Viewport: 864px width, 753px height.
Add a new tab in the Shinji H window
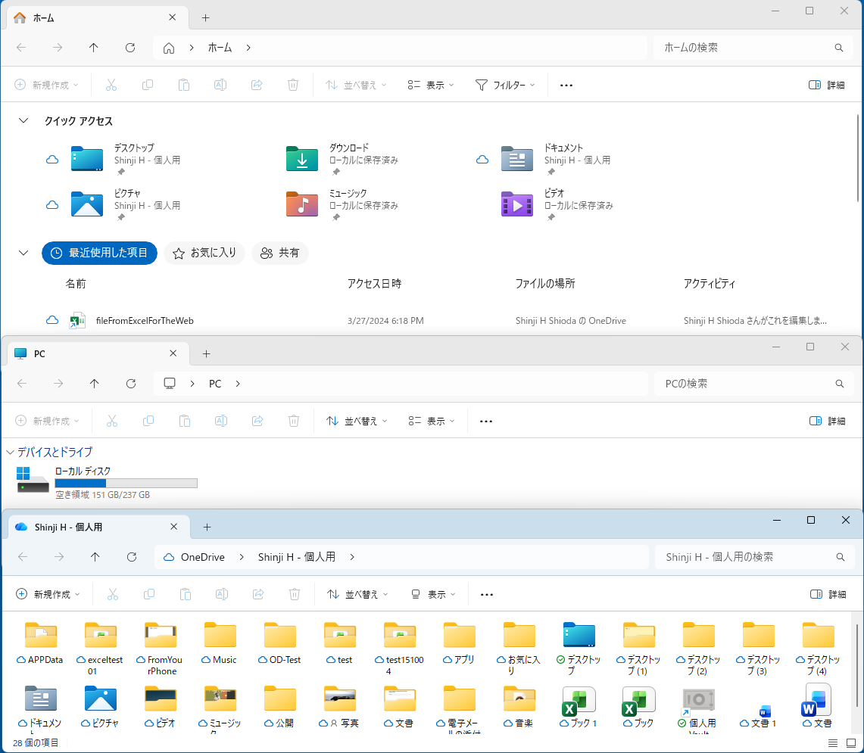207,527
